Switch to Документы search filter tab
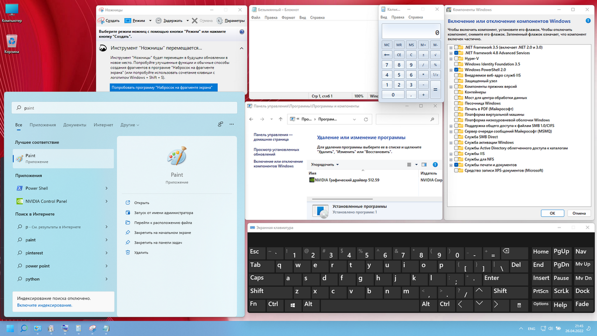 tap(75, 125)
